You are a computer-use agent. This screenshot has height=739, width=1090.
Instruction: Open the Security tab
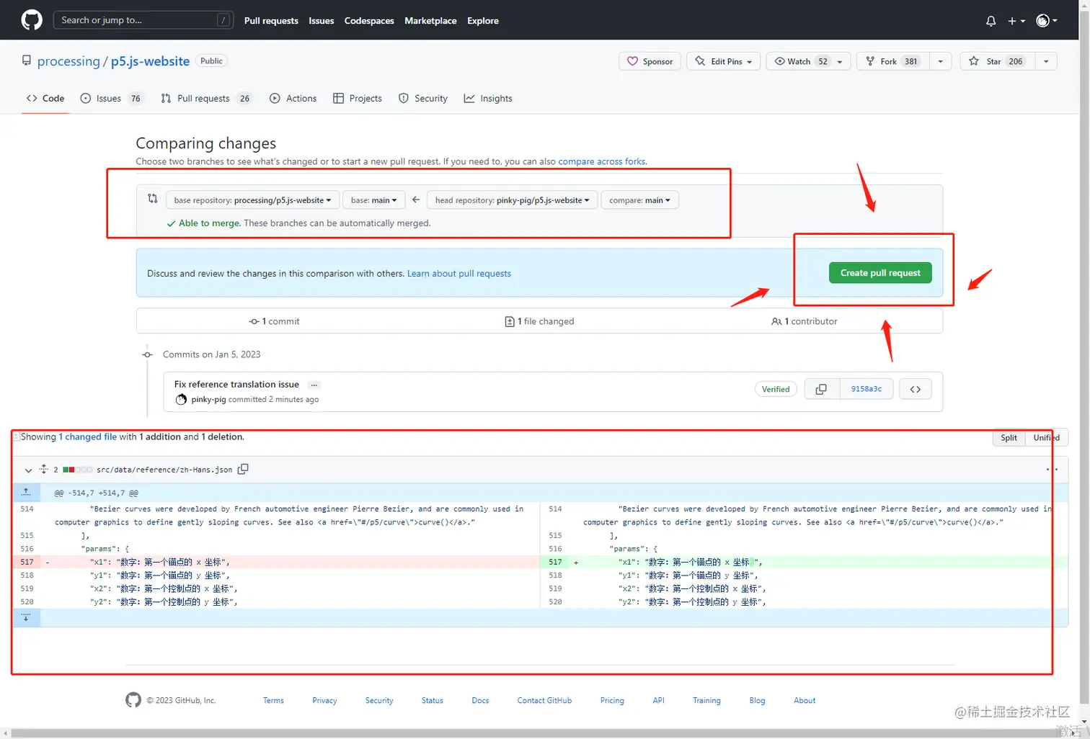click(423, 99)
